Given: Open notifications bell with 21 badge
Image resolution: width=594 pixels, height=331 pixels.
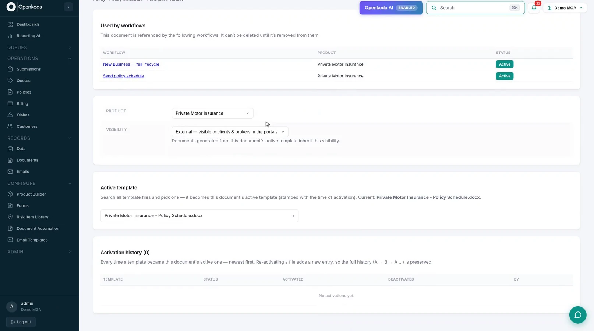Looking at the screenshot, I should [534, 7].
